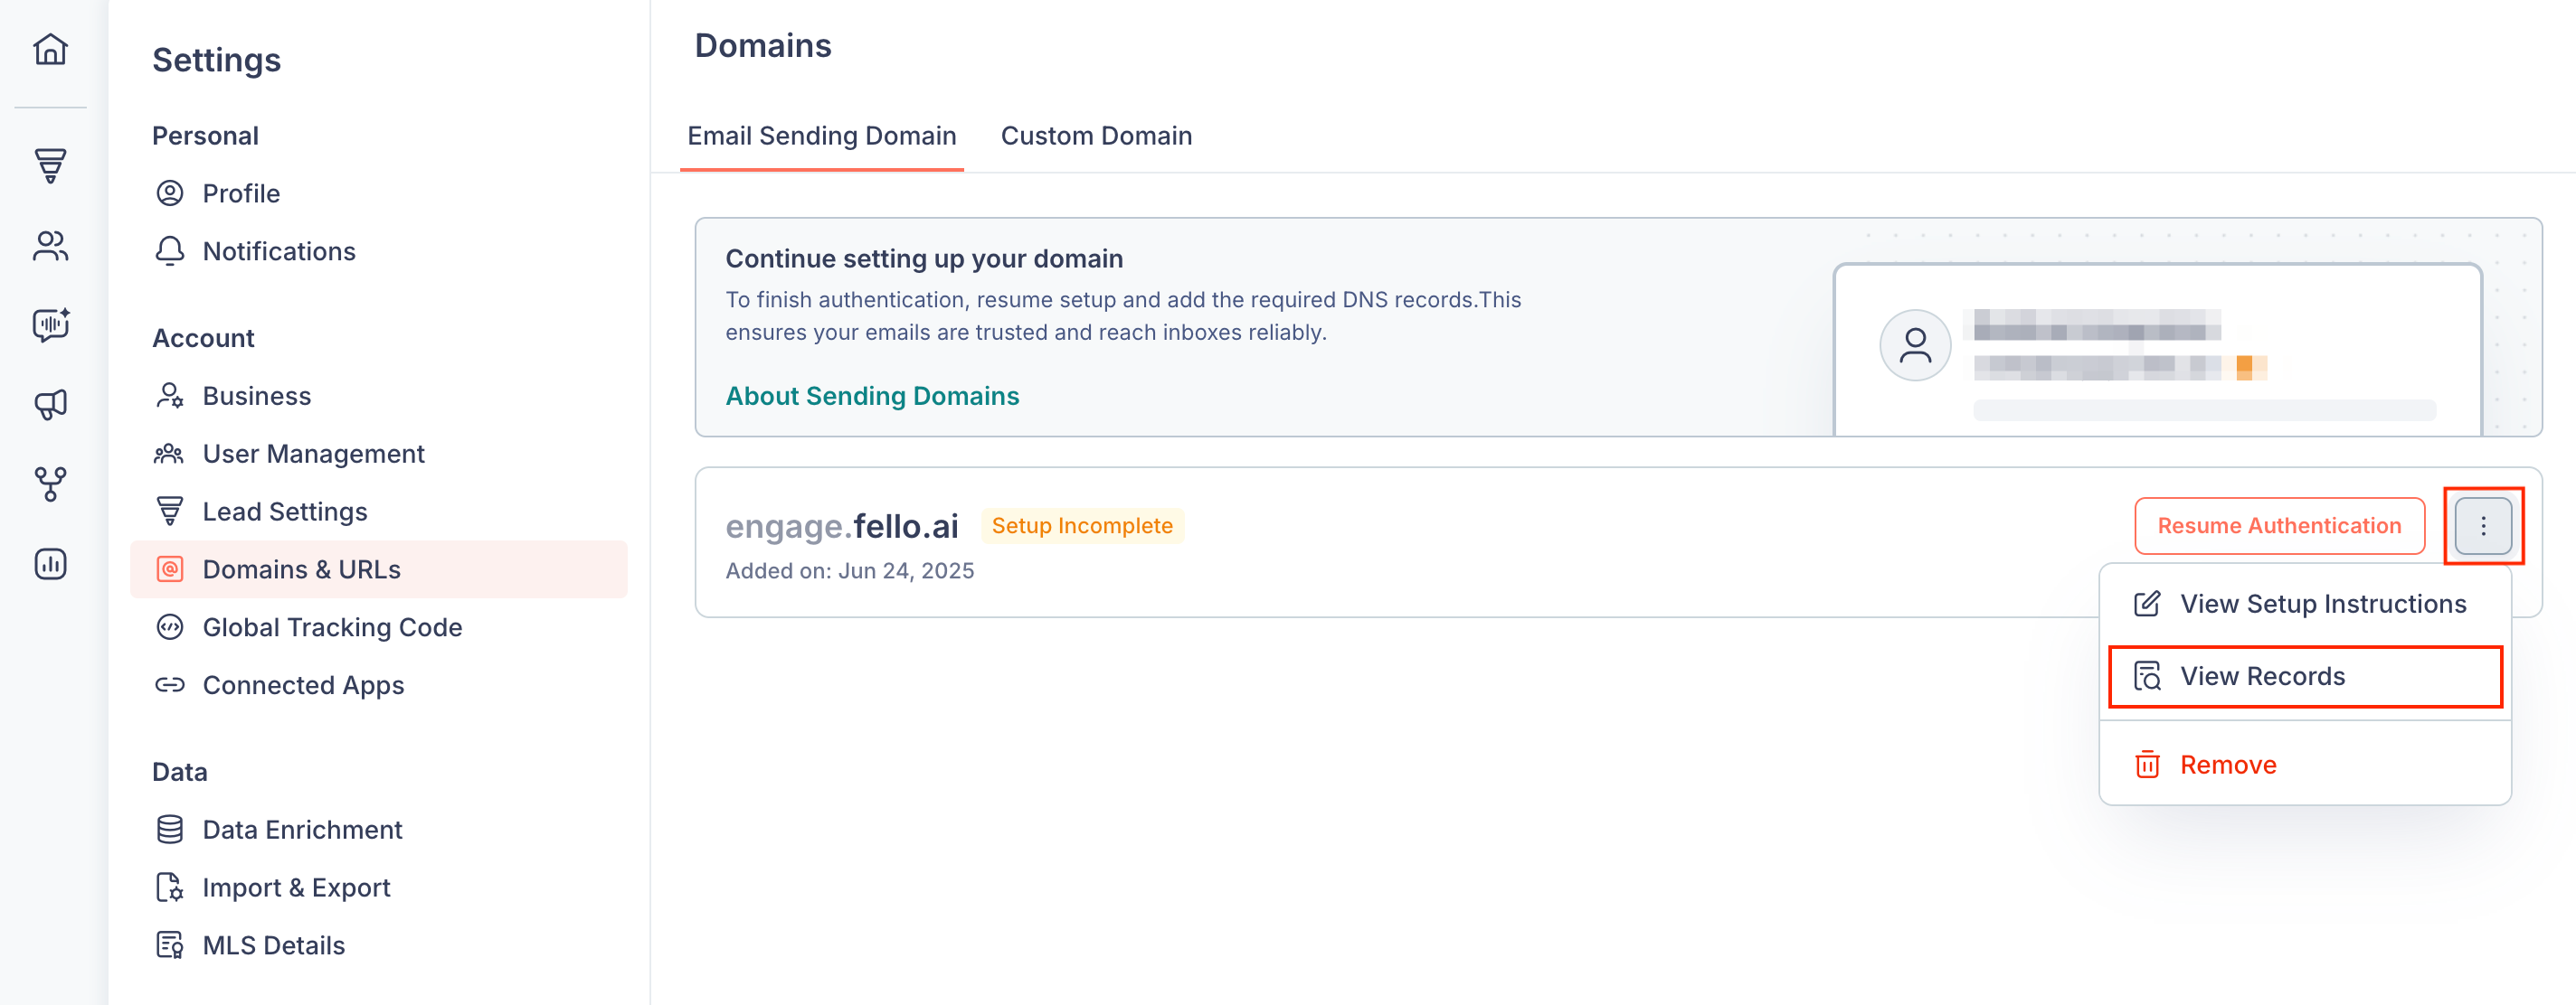Open the AI chat waveform icon
The height and width of the screenshot is (1005, 2576).
click(x=50, y=324)
